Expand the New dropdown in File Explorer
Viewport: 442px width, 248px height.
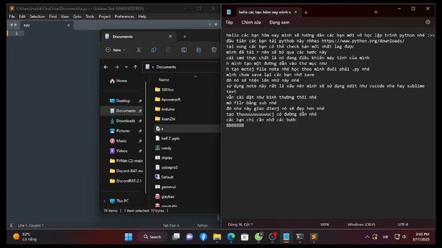click(x=115, y=50)
